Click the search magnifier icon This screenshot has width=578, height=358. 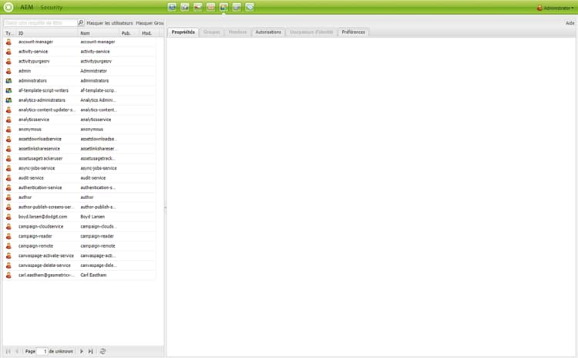point(81,22)
